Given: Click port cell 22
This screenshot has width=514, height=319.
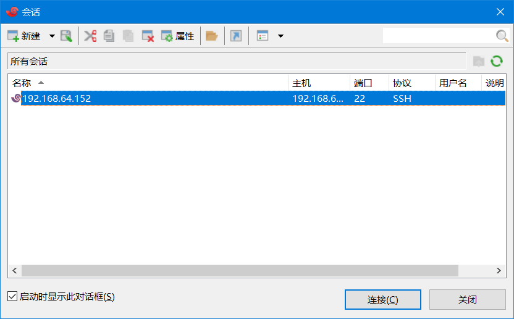Looking at the screenshot, I should pos(360,98).
